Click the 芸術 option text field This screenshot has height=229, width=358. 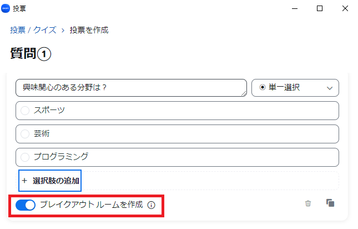coord(177,134)
